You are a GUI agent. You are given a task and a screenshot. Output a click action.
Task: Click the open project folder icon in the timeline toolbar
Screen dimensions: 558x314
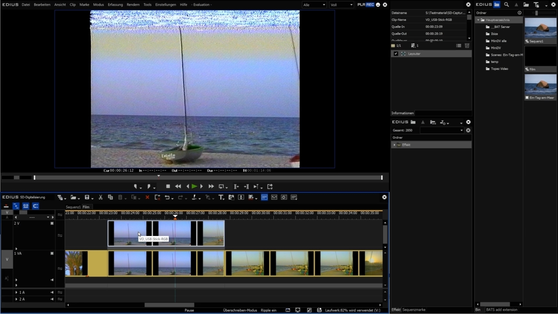tap(73, 197)
